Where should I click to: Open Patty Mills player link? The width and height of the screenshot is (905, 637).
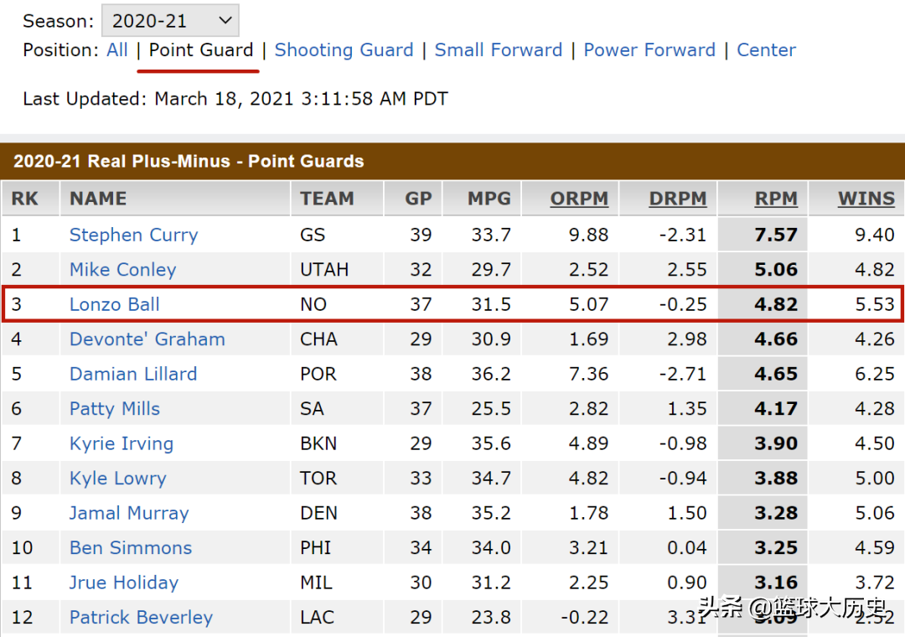(x=114, y=409)
